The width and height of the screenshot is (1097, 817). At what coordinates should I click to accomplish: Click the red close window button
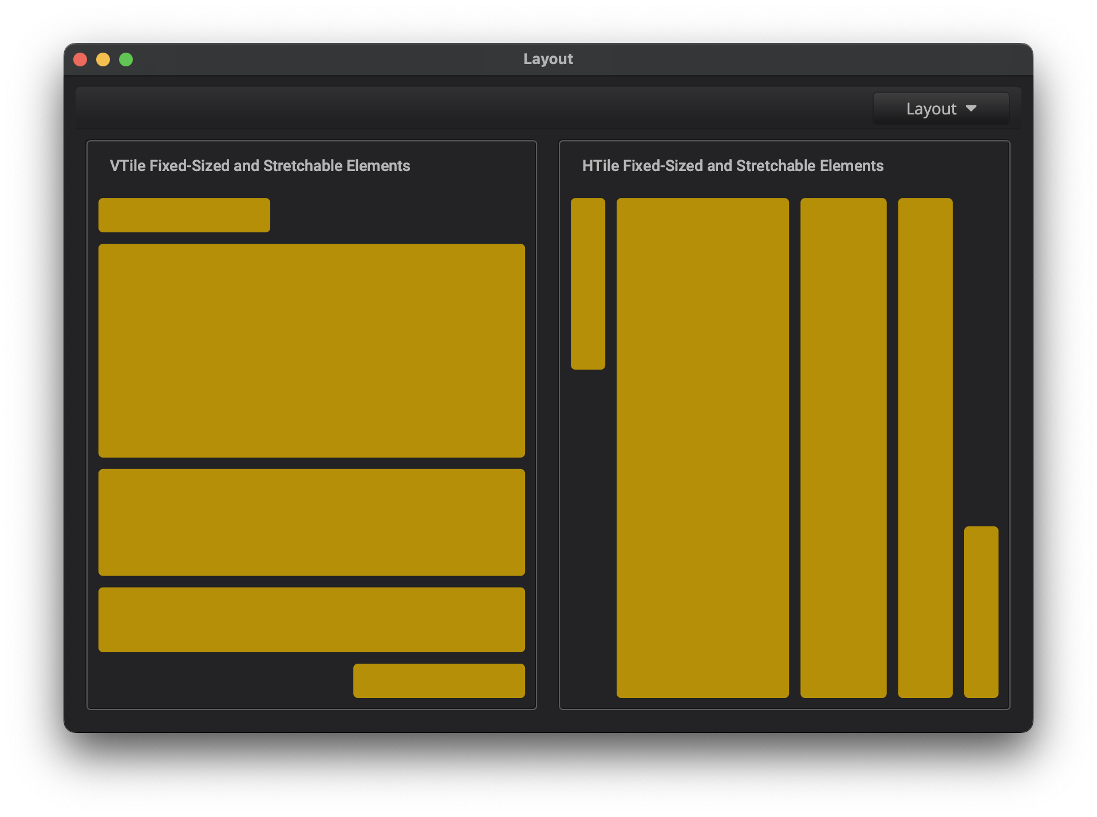80,60
